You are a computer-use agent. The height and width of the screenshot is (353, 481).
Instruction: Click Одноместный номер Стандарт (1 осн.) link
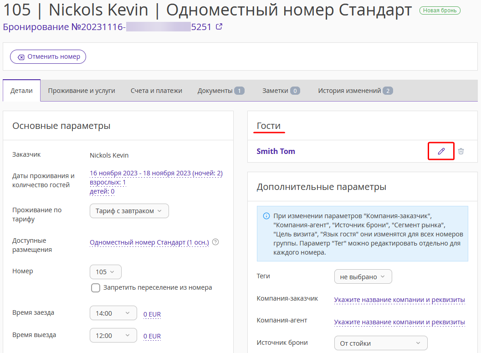pyautogui.click(x=149, y=242)
